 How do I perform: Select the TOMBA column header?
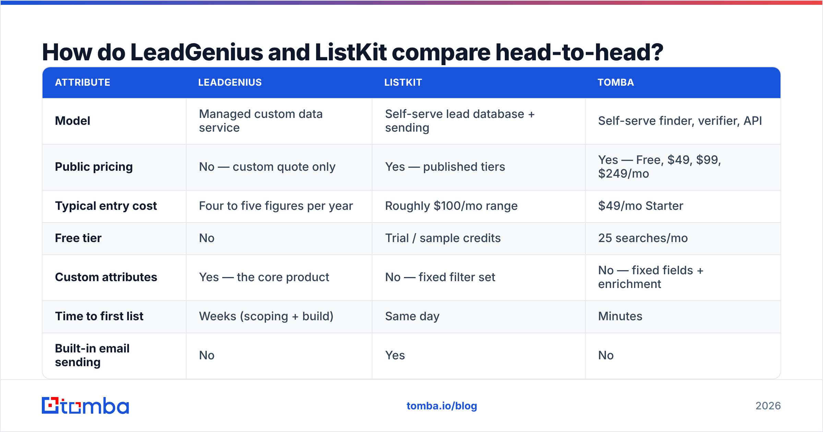coord(616,82)
